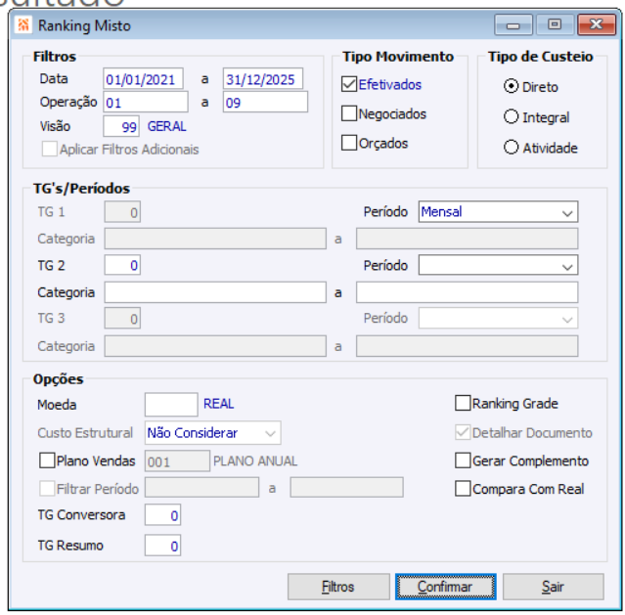The image size is (625, 615).
Task: Click the Sair button to exit
Action: tap(554, 587)
